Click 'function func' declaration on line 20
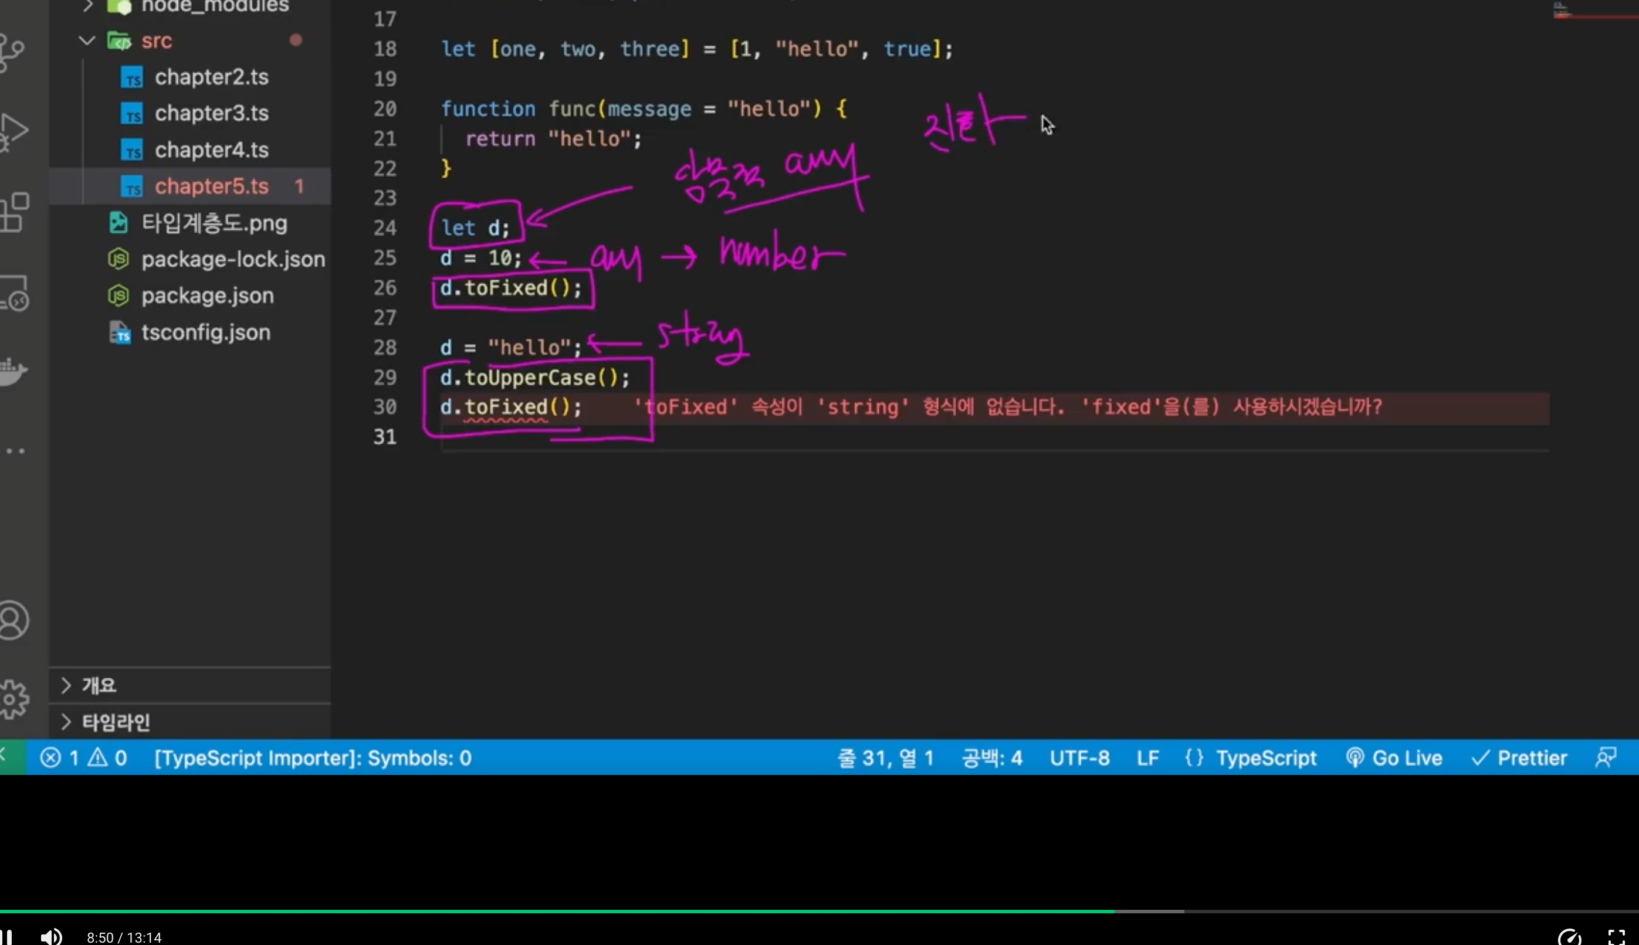1639x945 pixels. click(517, 108)
